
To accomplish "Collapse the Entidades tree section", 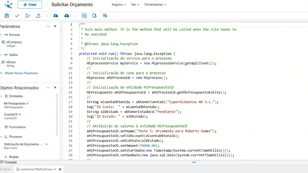I will [1, 96].
